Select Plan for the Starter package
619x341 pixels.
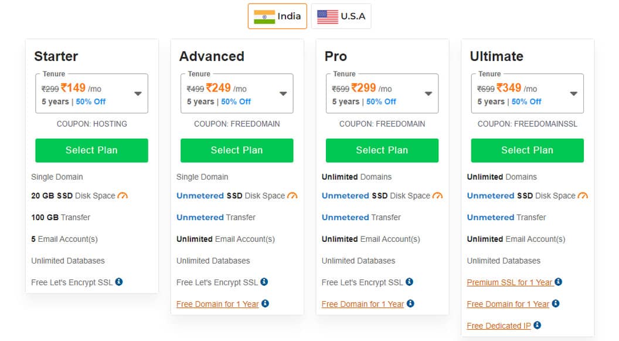pyautogui.click(x=91, y=150)
